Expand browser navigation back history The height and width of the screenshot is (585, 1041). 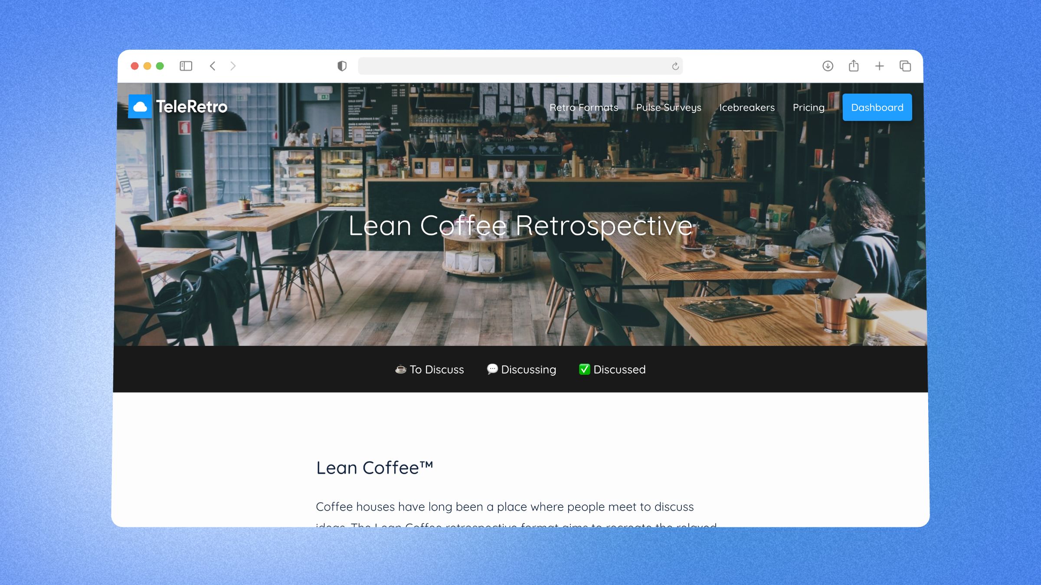[213, 66]
